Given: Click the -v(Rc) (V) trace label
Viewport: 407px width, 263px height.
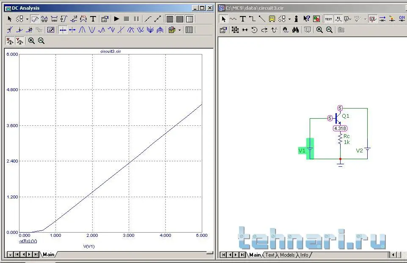Looking at the screenshot, I should point(28,241).
